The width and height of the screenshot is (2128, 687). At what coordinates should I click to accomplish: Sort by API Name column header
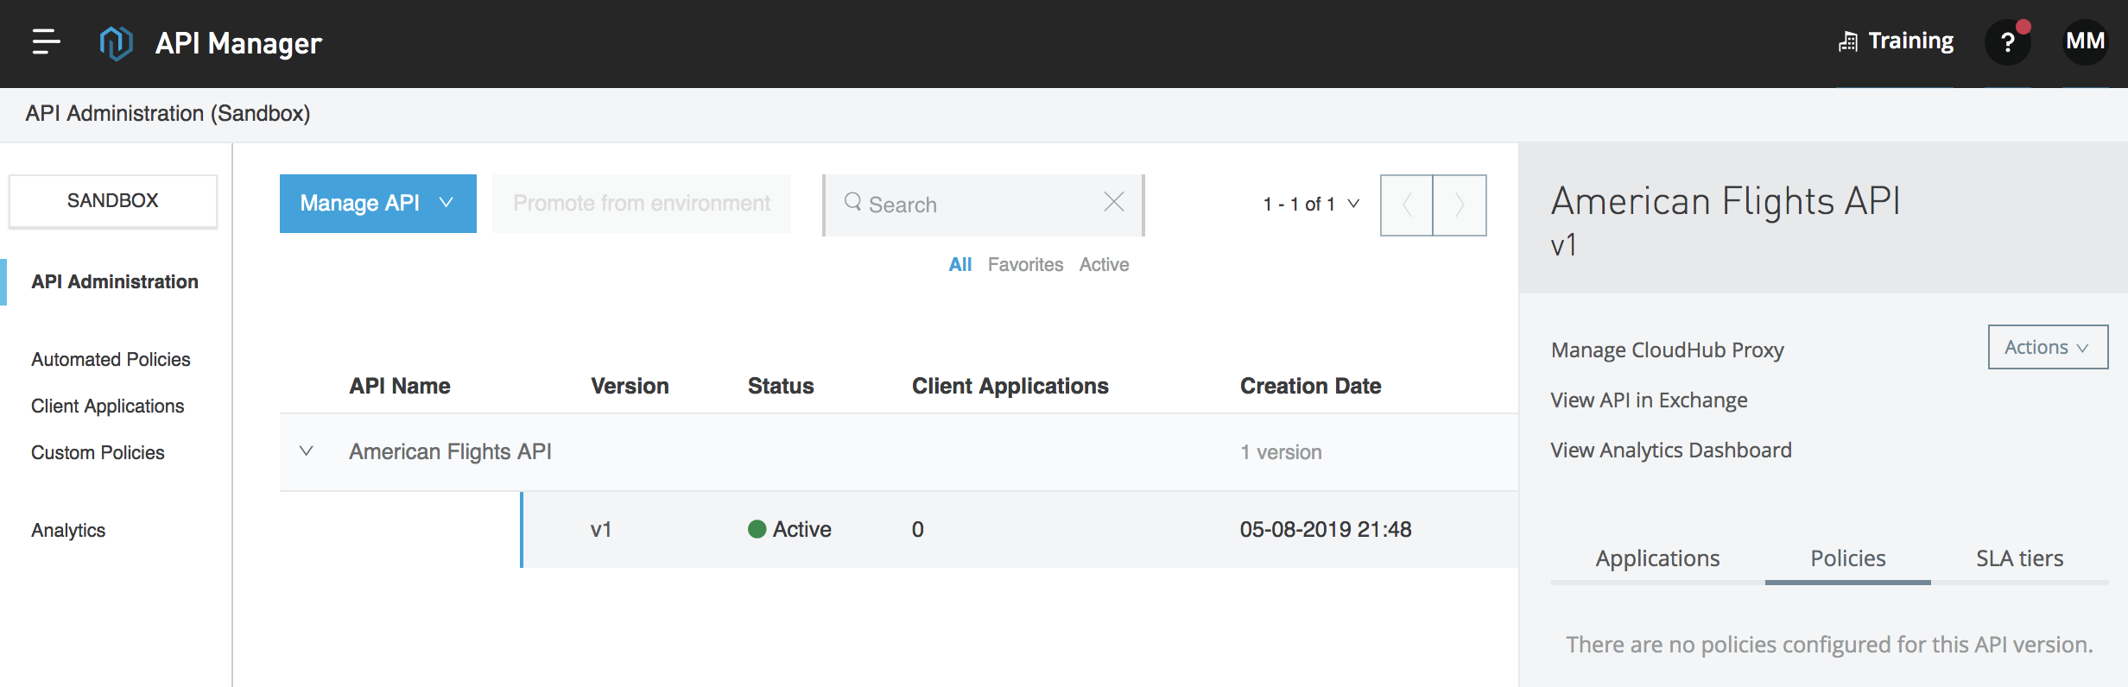pyautogui.click(x=400, y=386)
